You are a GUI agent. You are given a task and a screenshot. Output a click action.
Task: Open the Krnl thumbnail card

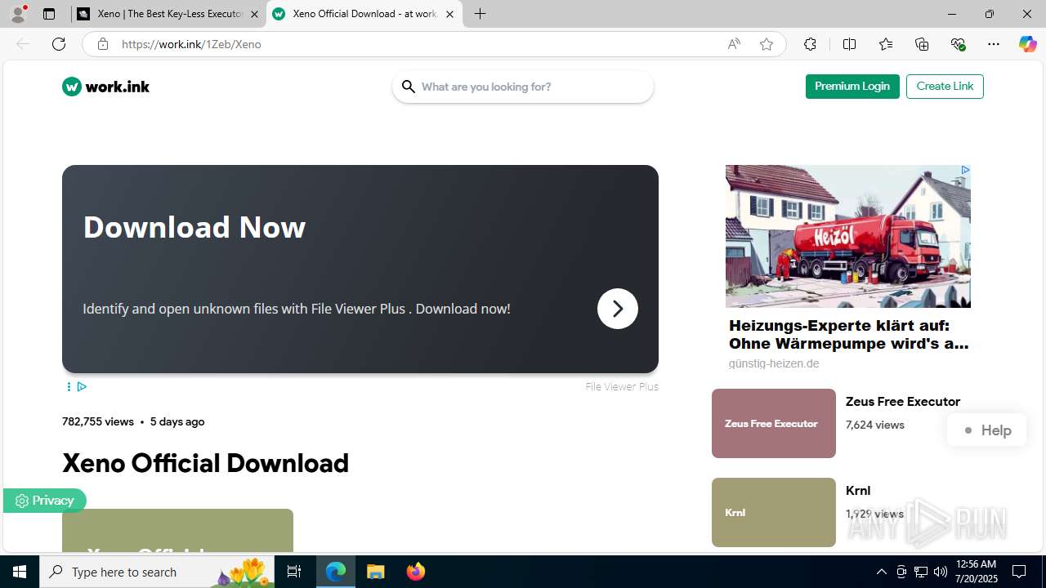[774, 512]
